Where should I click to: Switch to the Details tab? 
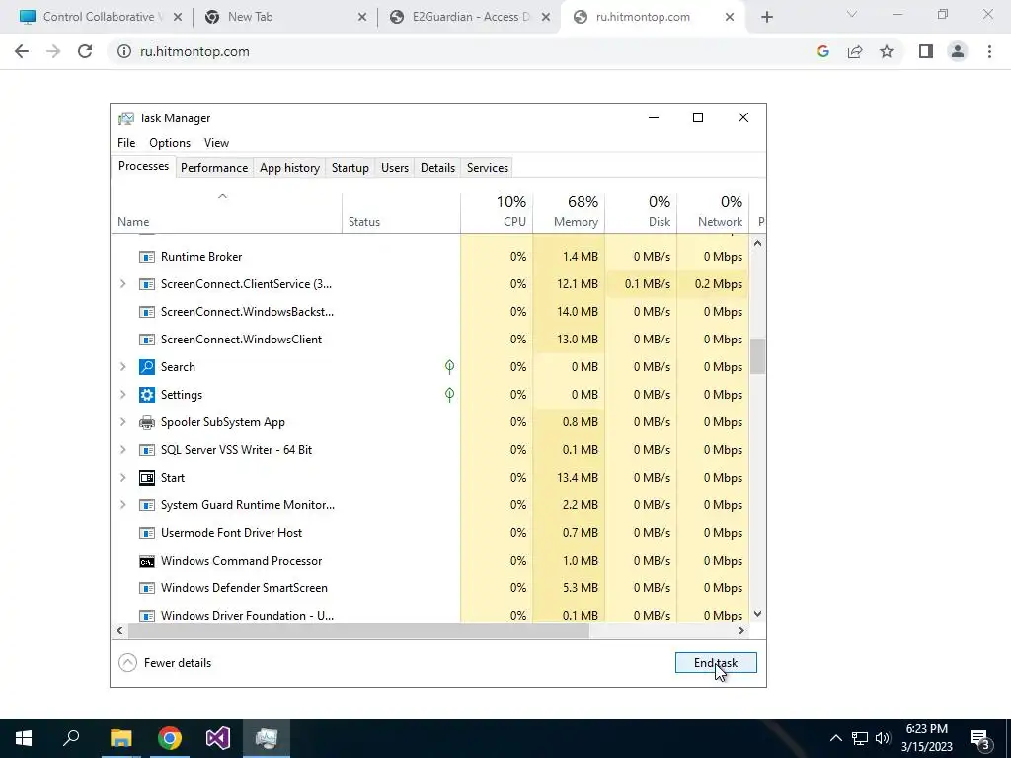pos(437,168)
